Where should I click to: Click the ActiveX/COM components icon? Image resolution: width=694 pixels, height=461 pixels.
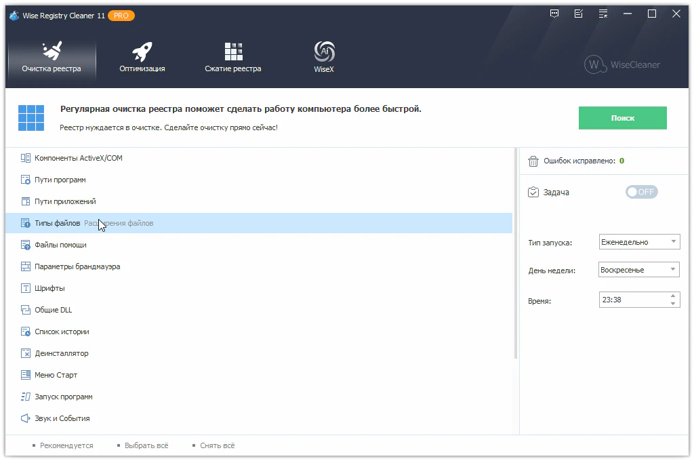(x=26, y=158)
